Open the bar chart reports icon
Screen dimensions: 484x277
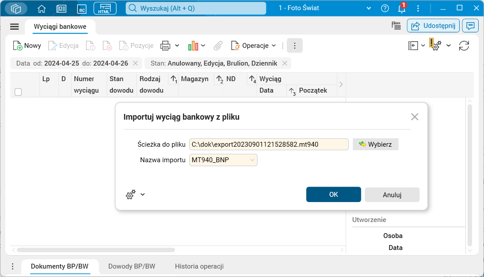point(193,46)
